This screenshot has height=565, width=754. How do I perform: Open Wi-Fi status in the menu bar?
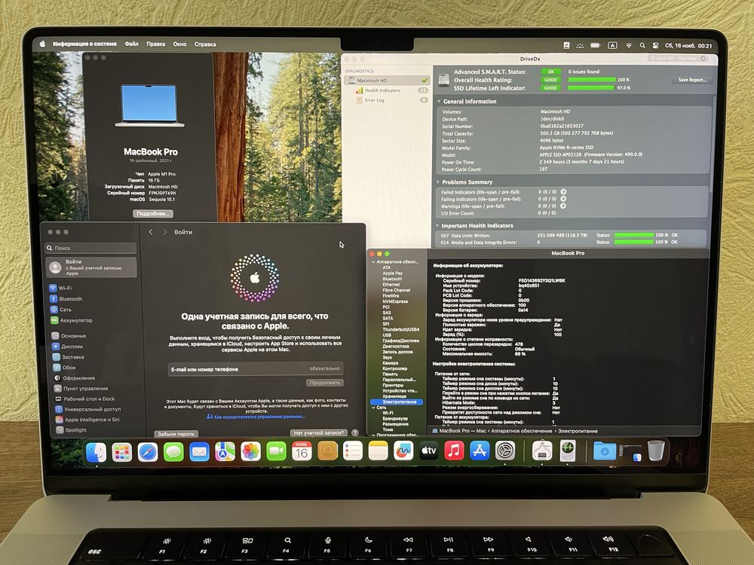coord(629,45)
